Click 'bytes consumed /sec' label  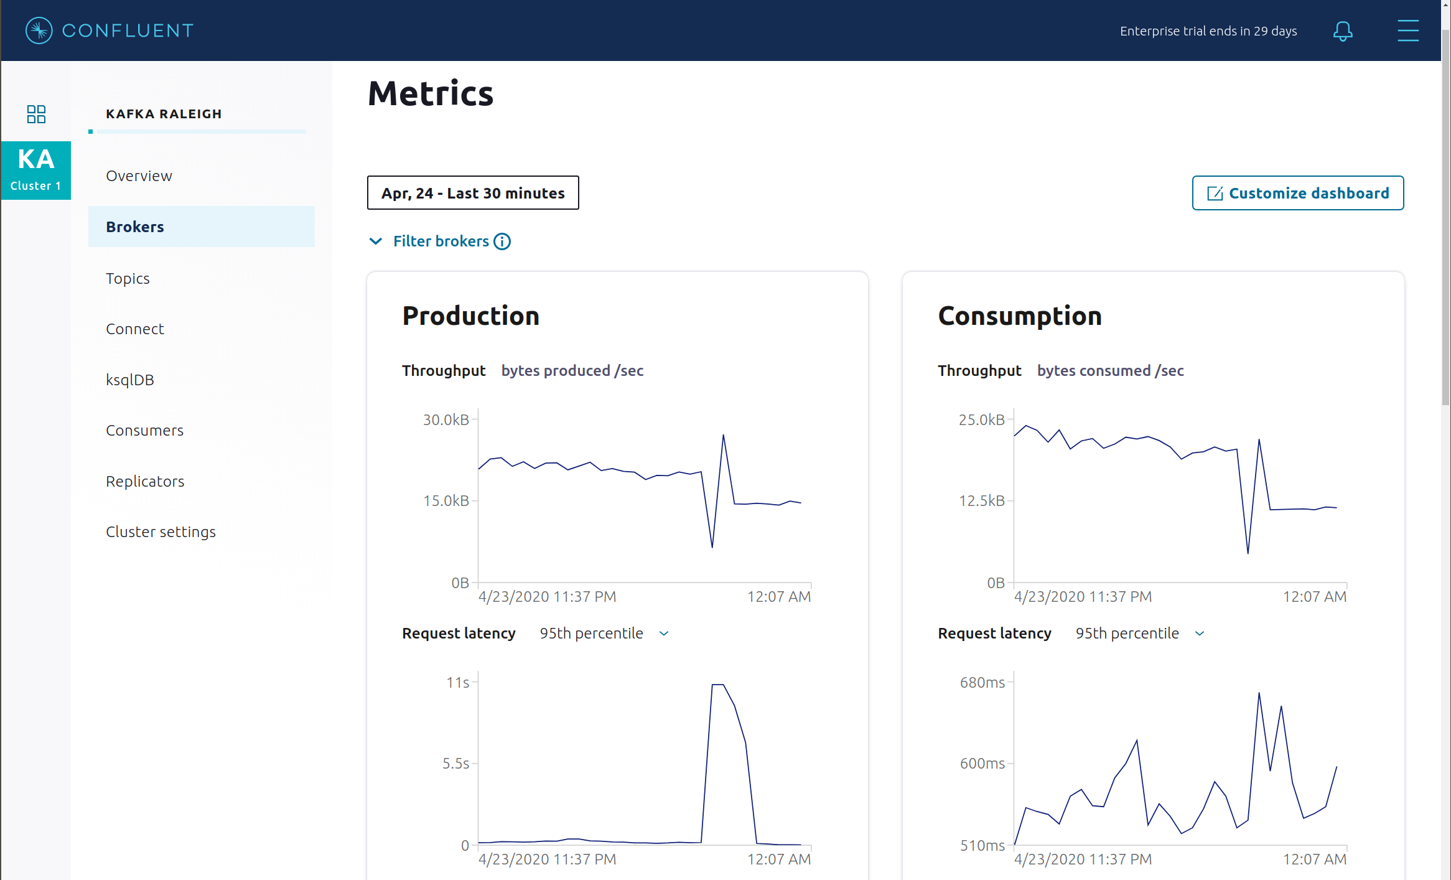1110,371
